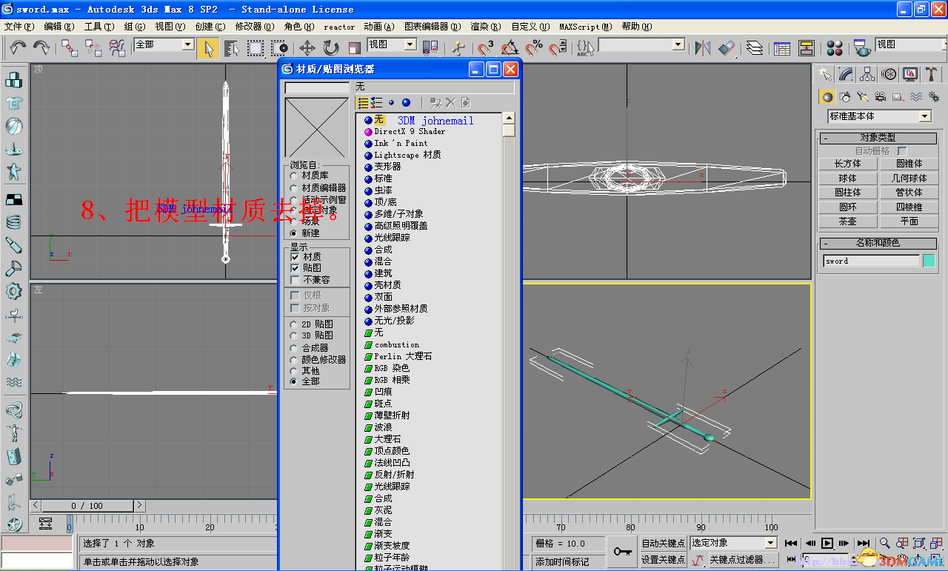Open the 文件 menu
Screen dimensions: 948x571
tap(19, 26)
